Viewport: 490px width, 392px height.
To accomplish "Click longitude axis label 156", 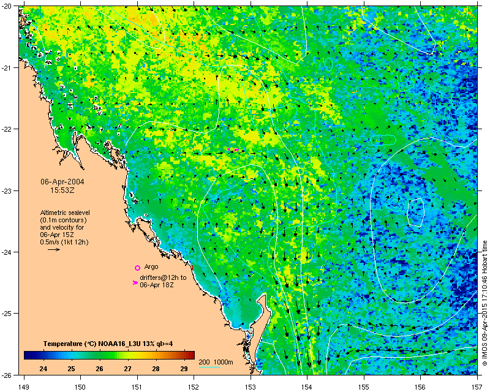I will 420,387.
